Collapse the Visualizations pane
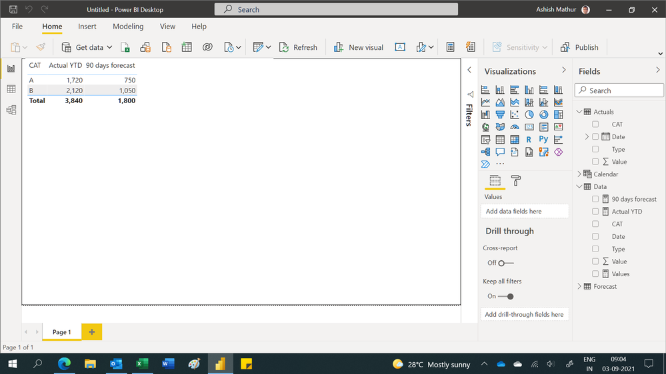This screenshot has width=666, height=374. pyautogui.click(x=563, y=70)
